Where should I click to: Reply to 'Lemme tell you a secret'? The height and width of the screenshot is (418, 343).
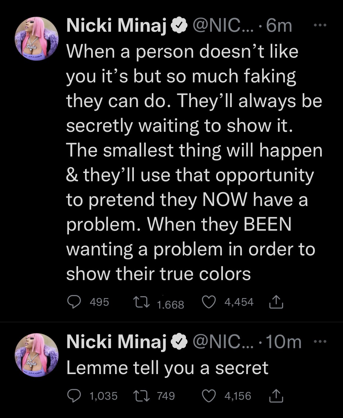coord(73,396)
